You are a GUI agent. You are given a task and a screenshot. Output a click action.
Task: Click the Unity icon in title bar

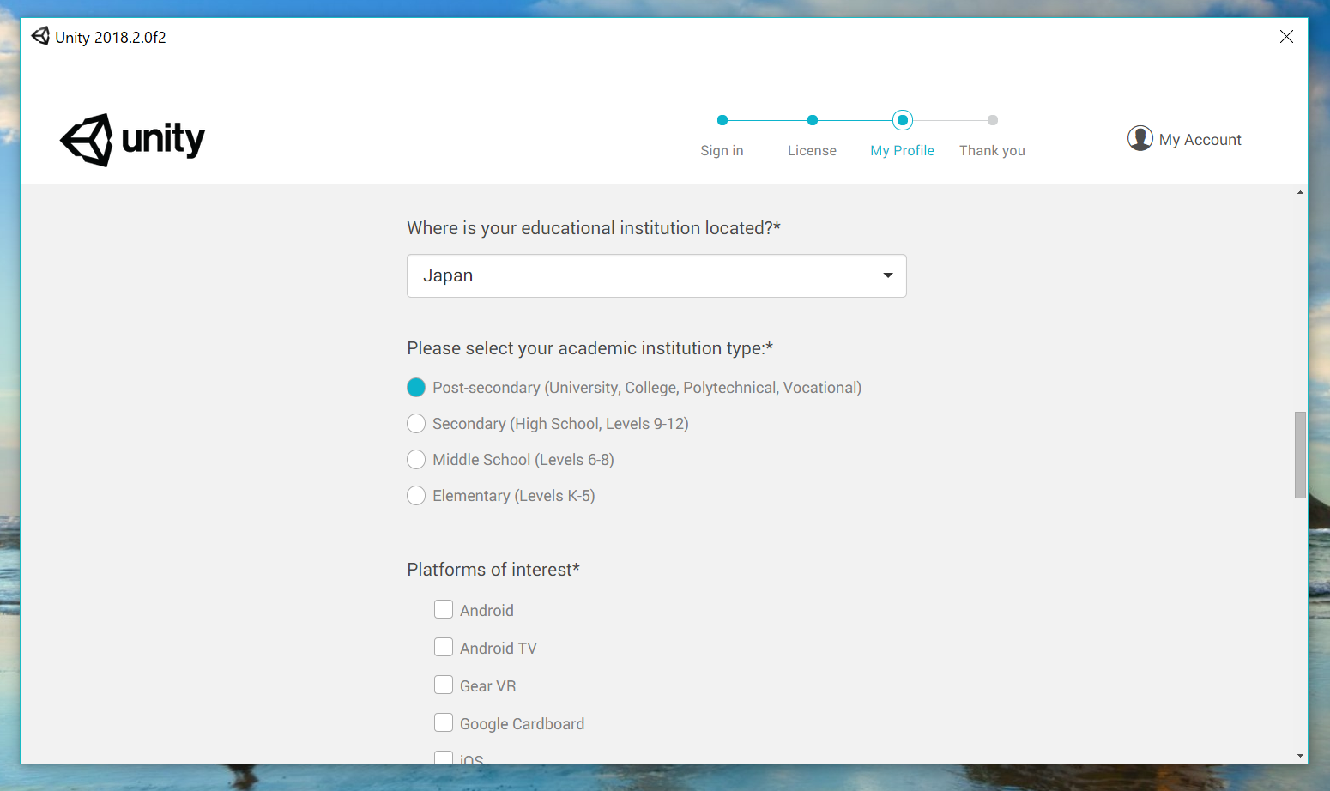[x=40, y=36]
